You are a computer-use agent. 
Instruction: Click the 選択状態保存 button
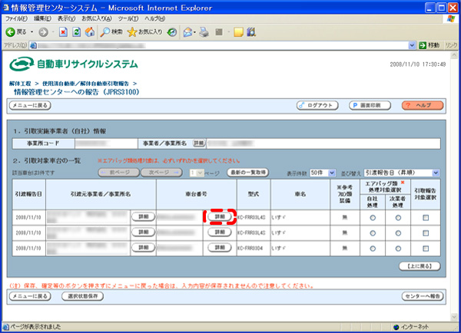(x=83, y=296)
